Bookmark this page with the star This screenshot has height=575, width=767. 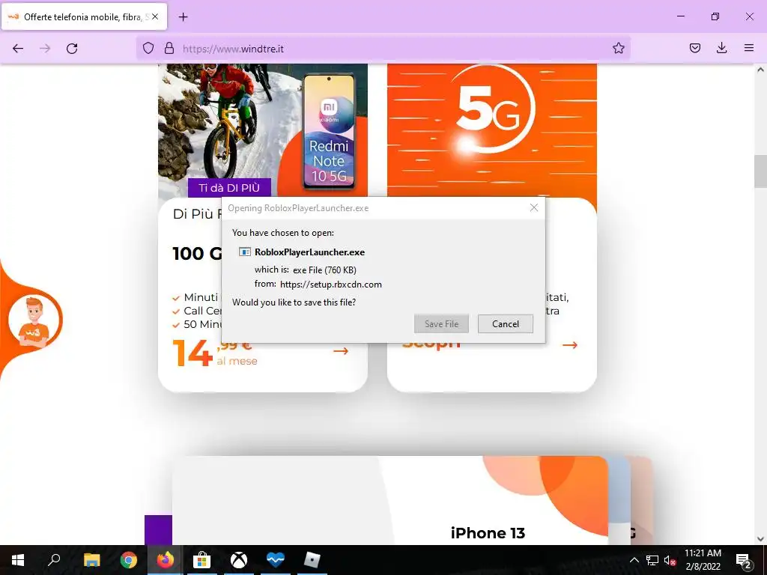618,48
